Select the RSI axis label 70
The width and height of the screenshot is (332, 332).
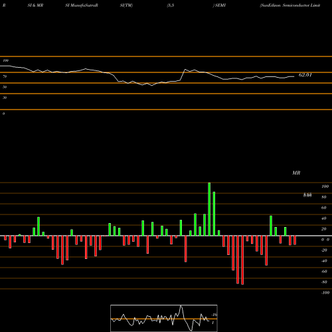[5, 76]
